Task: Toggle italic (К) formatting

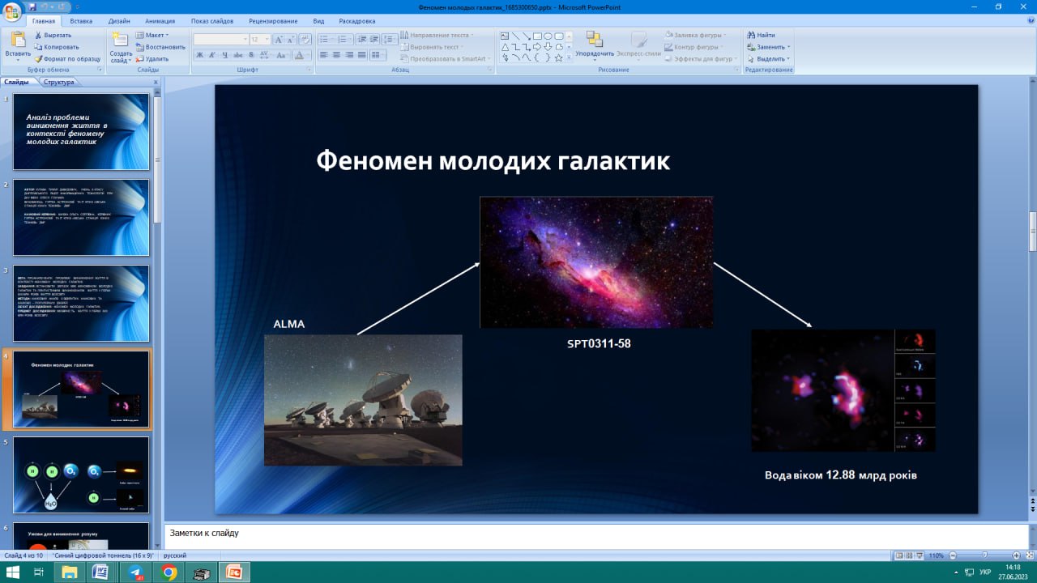Action: point(212,55)
